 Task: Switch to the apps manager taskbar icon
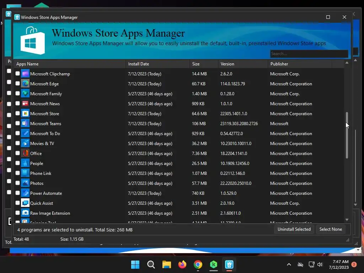229,264
